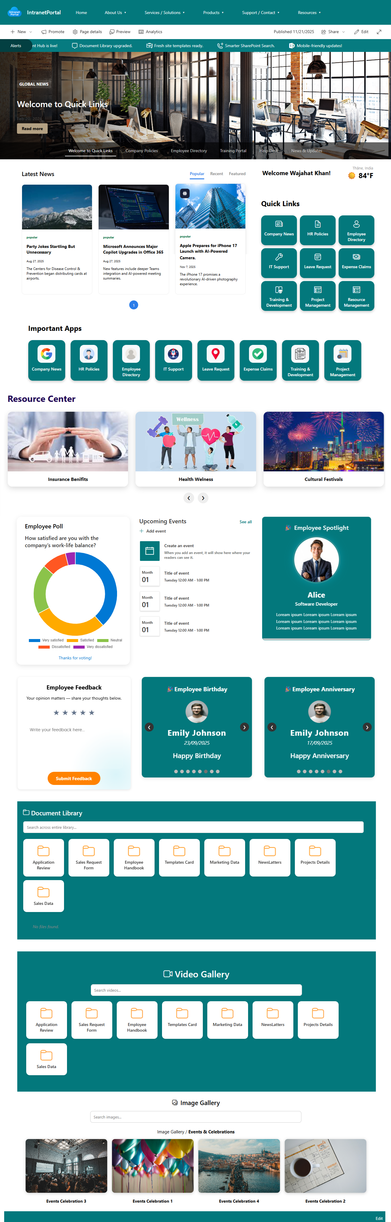
Task: Open Expense Claims quick link tile
Action: [356, 263]
